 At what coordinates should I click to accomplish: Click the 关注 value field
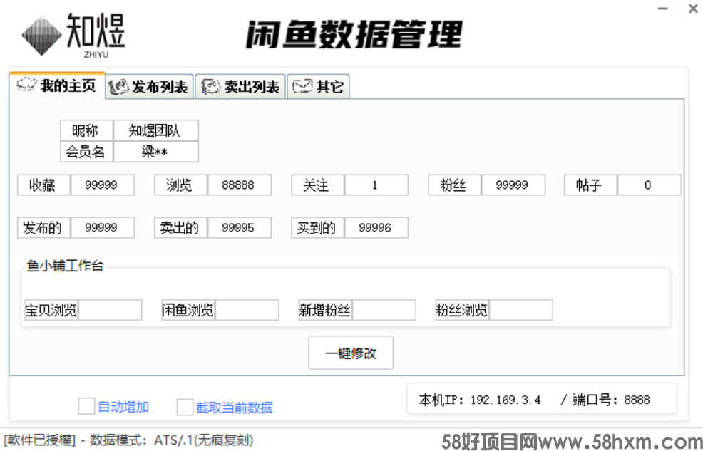376,185
